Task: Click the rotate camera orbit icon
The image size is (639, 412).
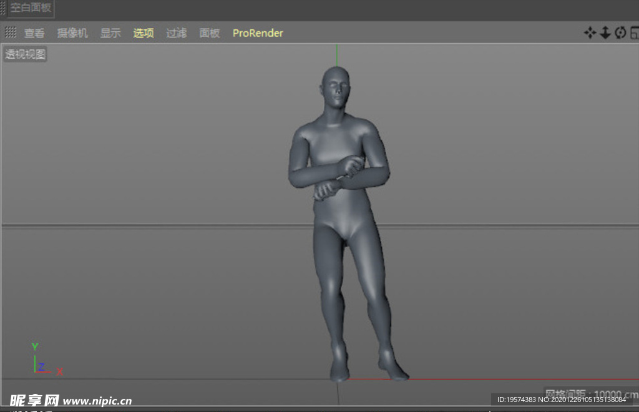Action: click(620, 33)
